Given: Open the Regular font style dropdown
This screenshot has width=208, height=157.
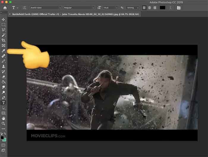Looking at the screenshot, I should coord(79,8).
